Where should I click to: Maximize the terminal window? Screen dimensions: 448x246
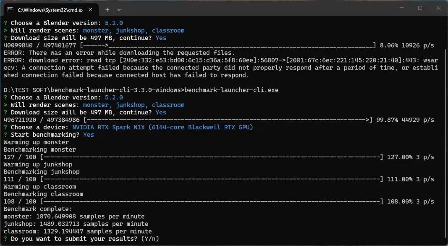(x=420, y=8)
